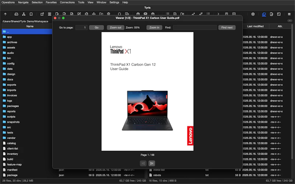The height and width of the screenshot is (184, 295).
Task: Focus the Go to page input field
Action: [81, 28]
